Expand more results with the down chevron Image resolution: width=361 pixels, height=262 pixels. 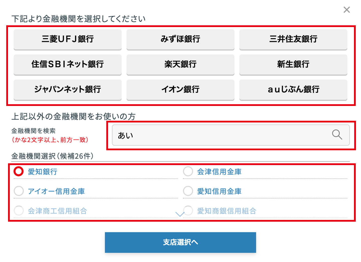click(180, 214)
